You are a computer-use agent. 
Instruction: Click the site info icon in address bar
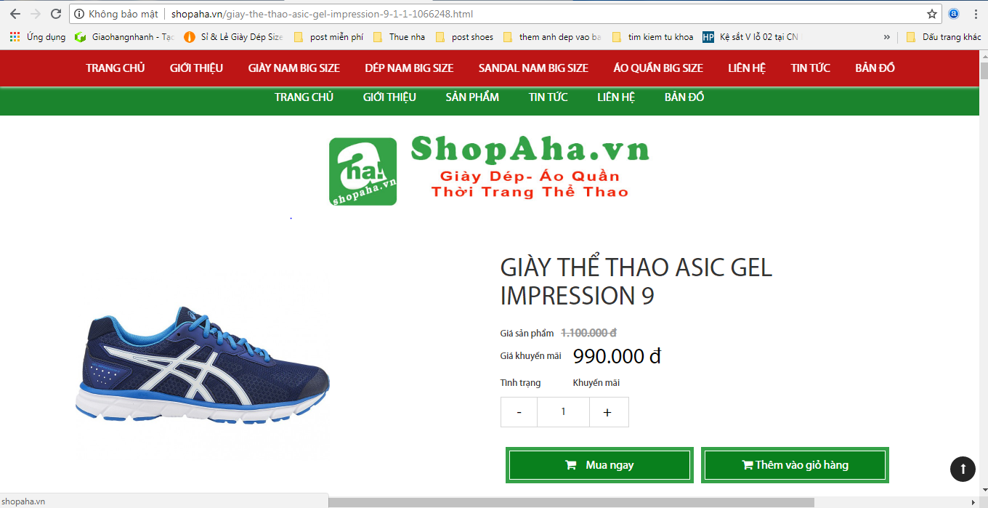(80, 14)
